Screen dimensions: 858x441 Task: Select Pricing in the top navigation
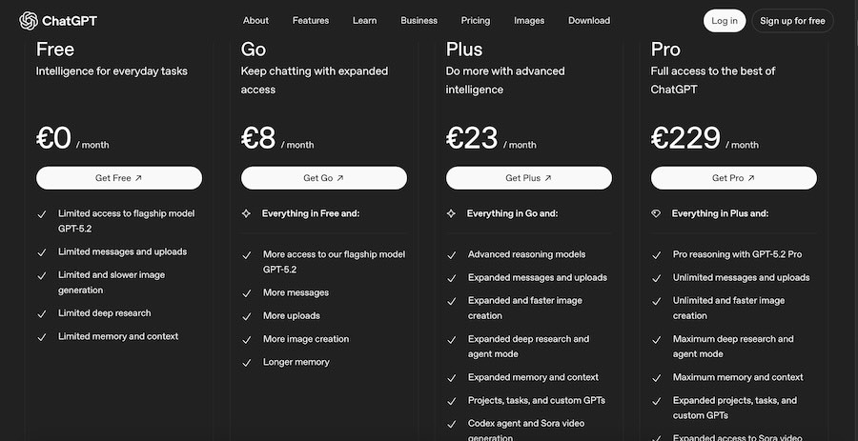point(476,20)
